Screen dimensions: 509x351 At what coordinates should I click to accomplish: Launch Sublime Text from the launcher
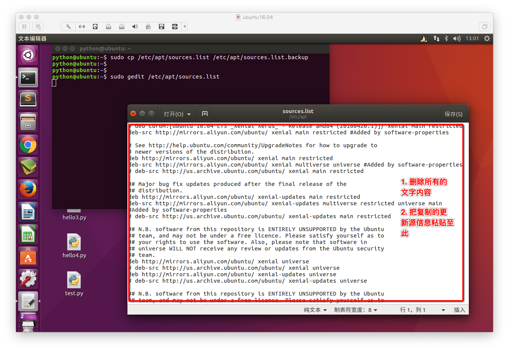[x=28, y=100]
